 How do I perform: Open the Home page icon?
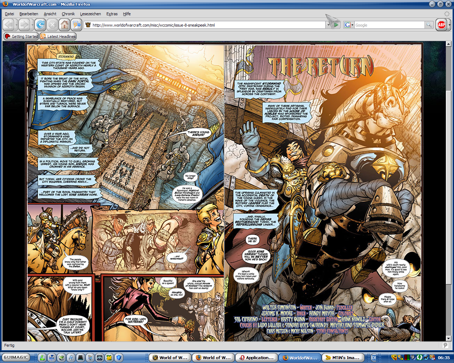click(x=64, y=24)
